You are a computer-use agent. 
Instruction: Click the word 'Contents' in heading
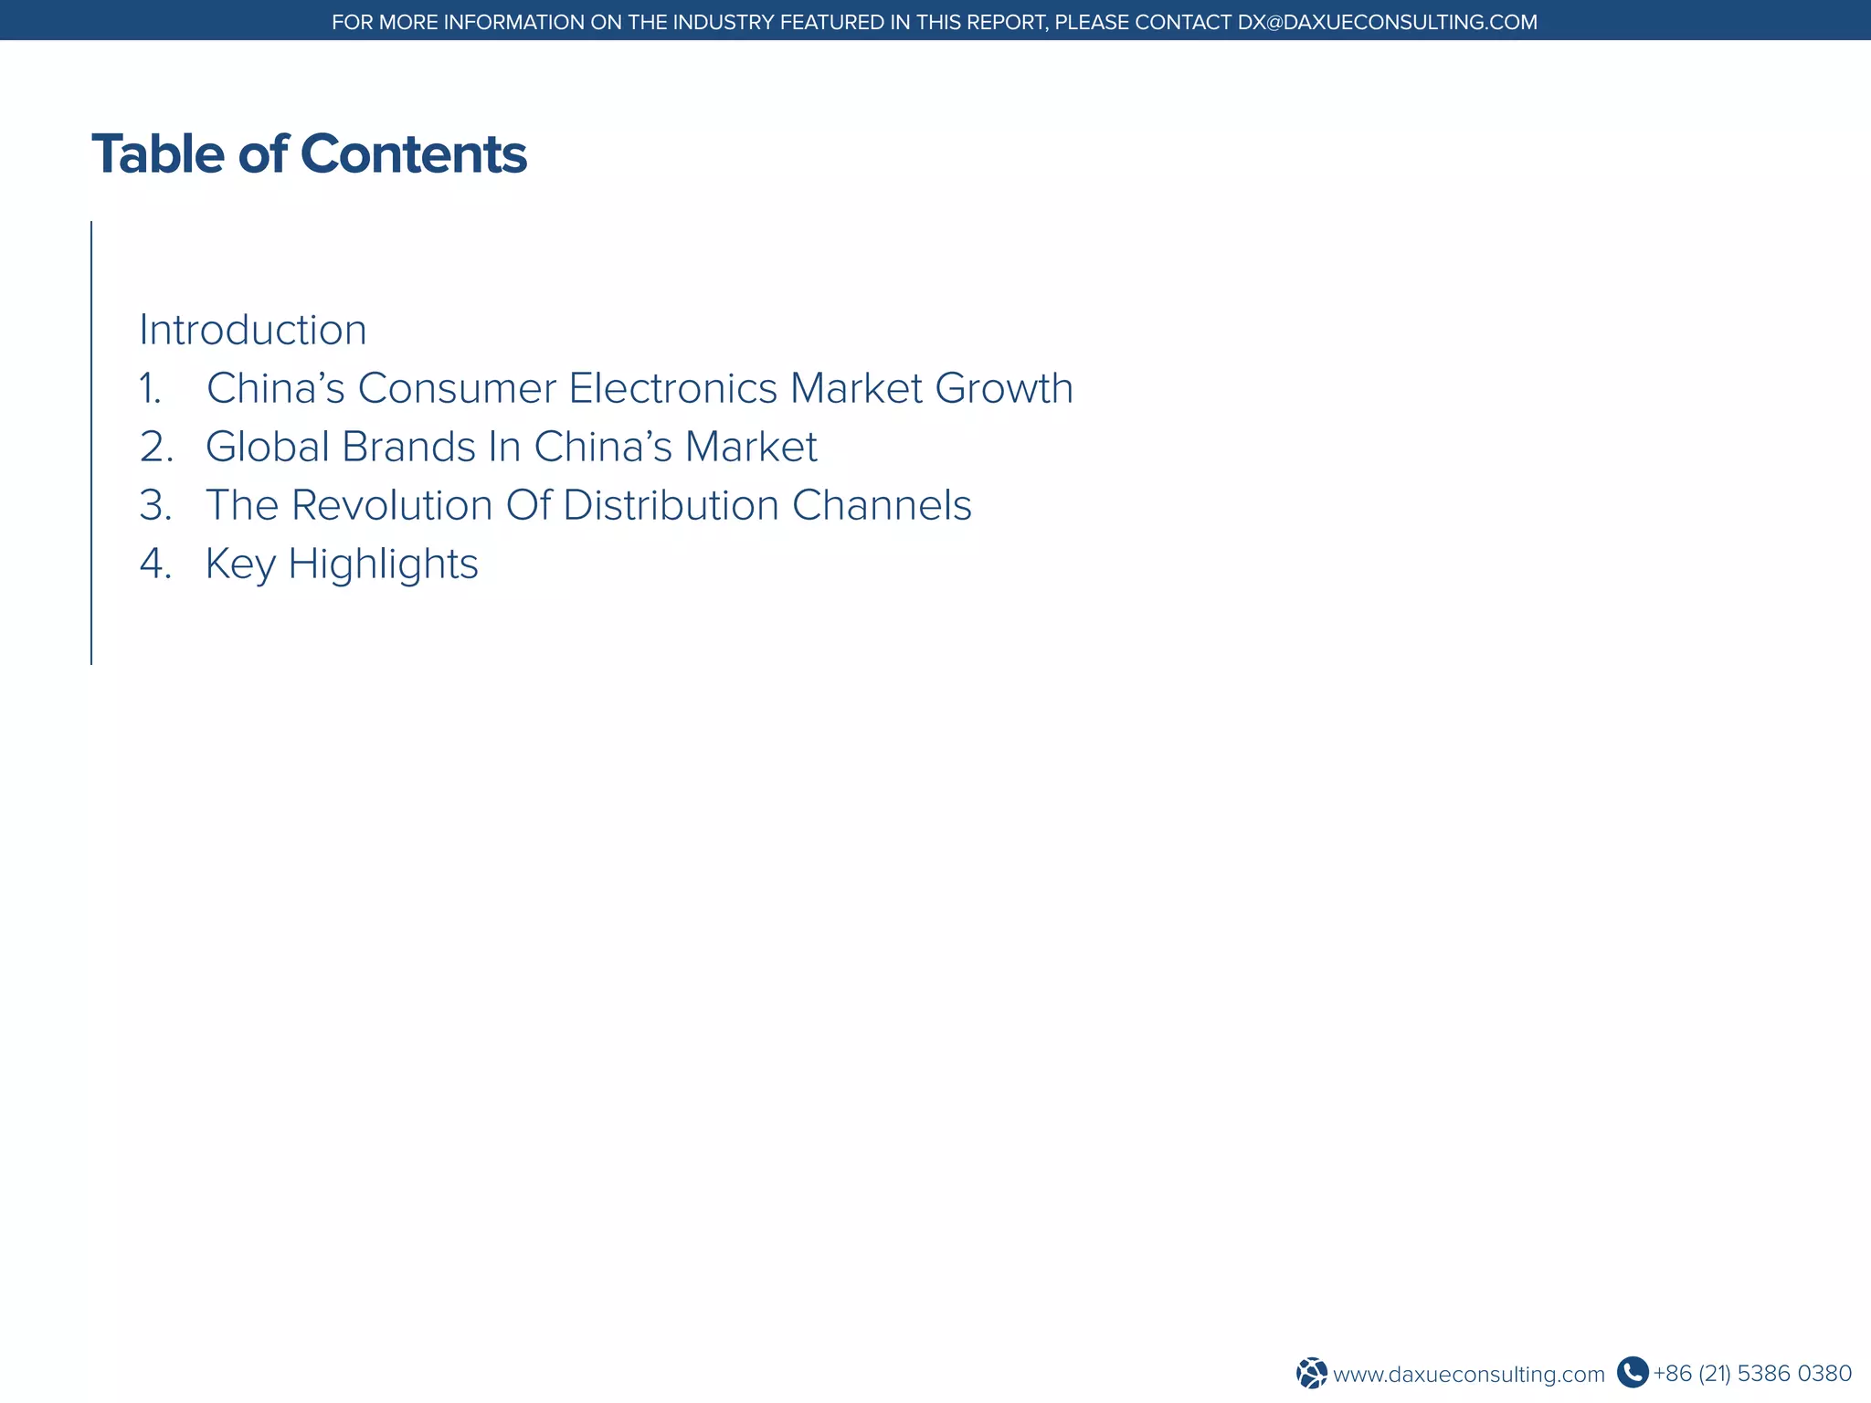413,153
